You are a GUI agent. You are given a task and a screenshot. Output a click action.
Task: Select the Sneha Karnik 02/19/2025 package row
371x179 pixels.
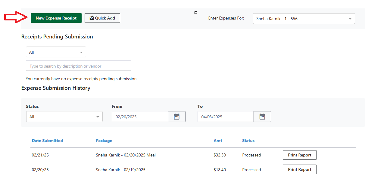click(x=120, y=170)
